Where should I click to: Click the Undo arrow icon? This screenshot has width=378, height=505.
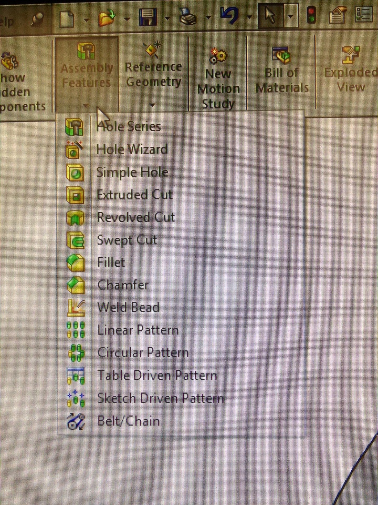pos(229,16)
